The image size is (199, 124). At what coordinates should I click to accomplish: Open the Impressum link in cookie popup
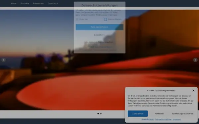(x=177, y=119)
